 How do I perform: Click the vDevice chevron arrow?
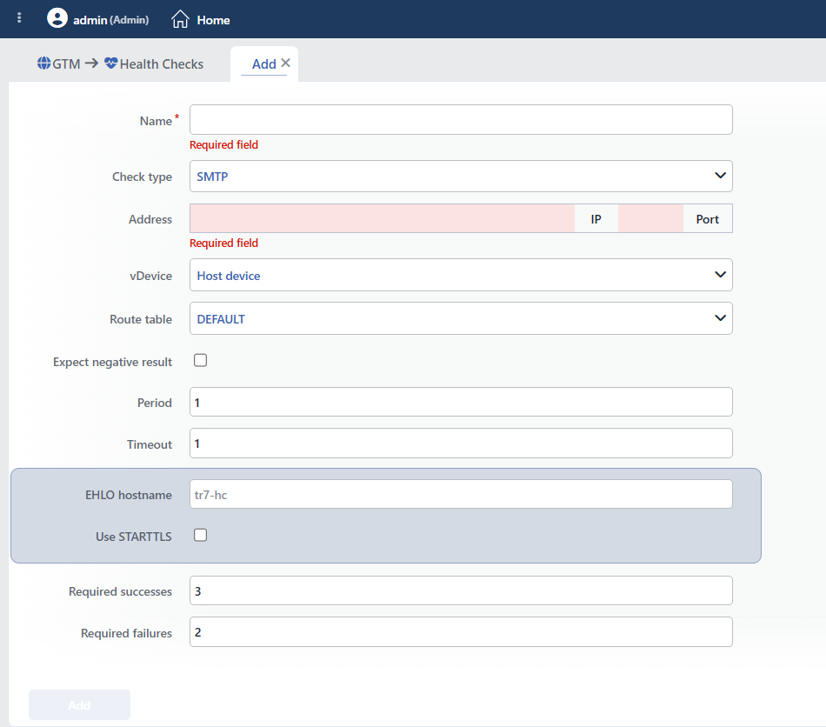[720, 275]
